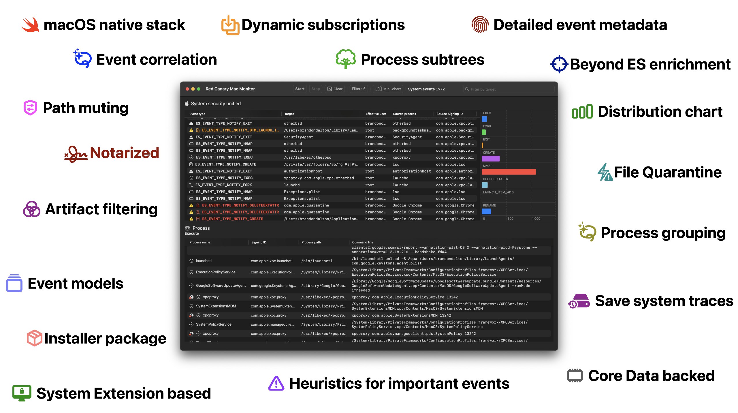
Task: Click the fingerprint icon for Detailed event metadata
Action: coord(480,25)
